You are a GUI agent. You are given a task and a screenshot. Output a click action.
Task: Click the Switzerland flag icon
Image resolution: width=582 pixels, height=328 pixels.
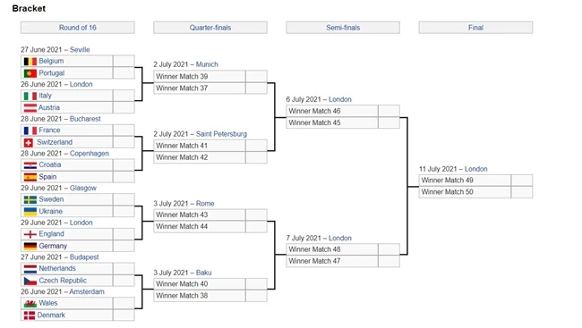[x=29, y=142]
